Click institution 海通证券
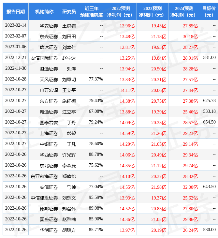 [49, 112]
